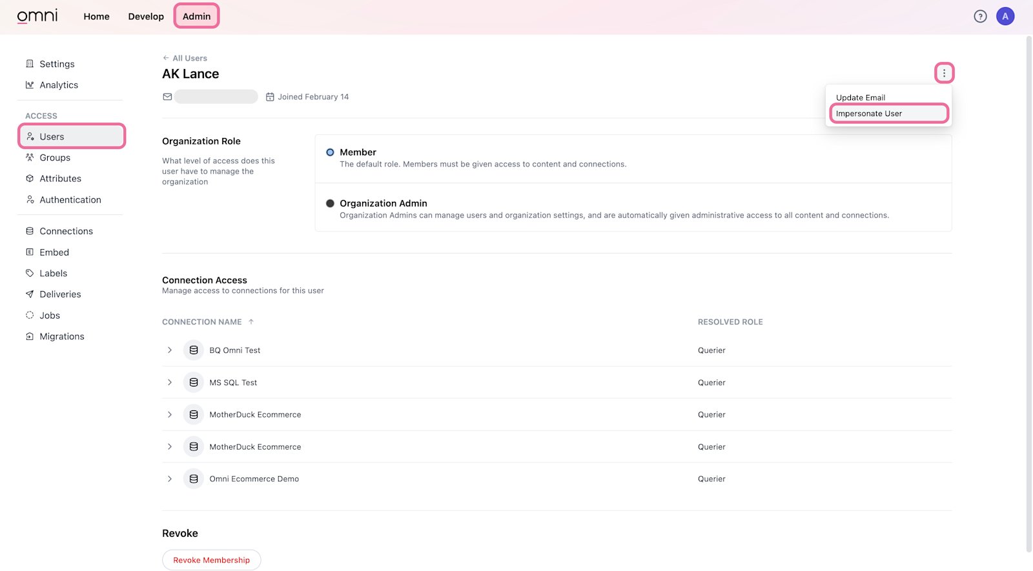This screenshot has height=571, width=1033.
Task: Click the three-dot user options icon
Action: (x=944, y=73)
